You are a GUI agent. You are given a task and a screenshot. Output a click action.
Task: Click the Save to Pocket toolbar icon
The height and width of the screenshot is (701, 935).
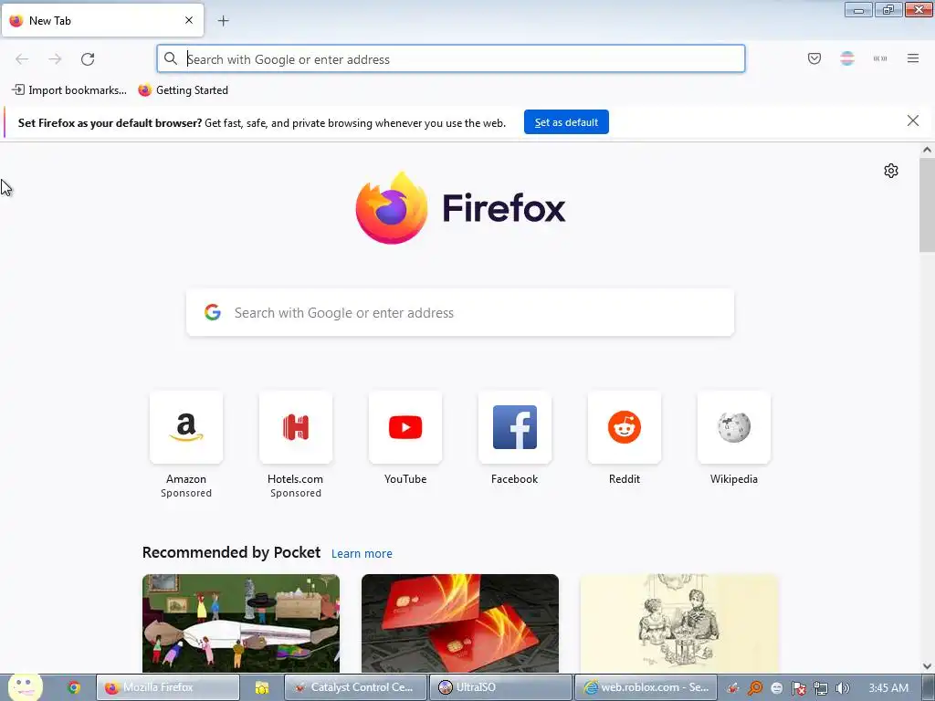[x=814, y=58]
